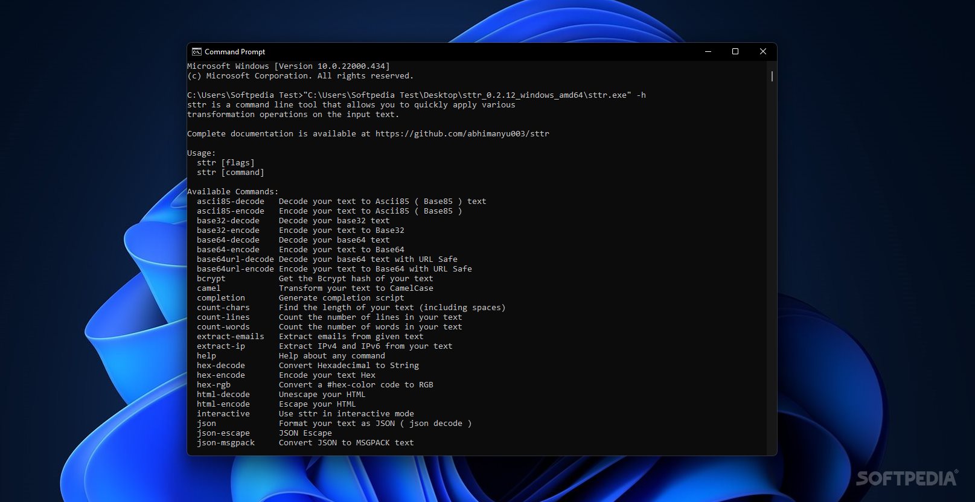Screen dimensions: 975x502
Task: Click the 'Available Commands:' heading
Action: coord(233,192)
